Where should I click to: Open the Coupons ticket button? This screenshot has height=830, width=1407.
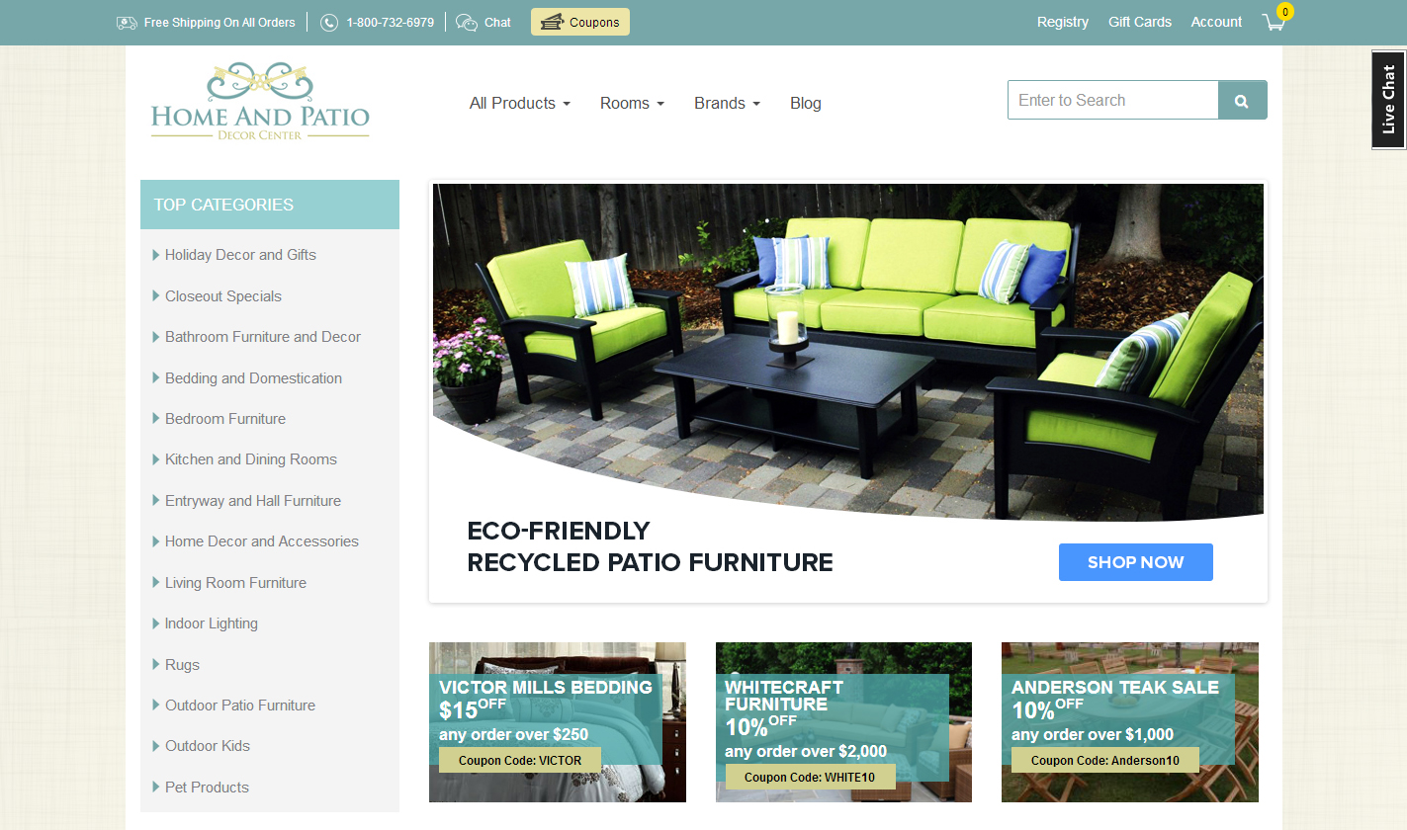pos(580,22)
